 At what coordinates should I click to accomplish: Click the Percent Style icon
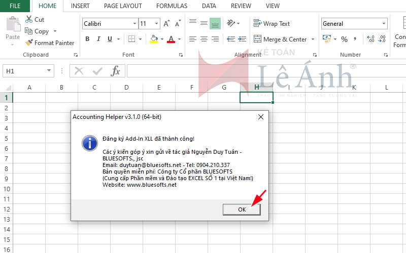[x=344, y=39]
